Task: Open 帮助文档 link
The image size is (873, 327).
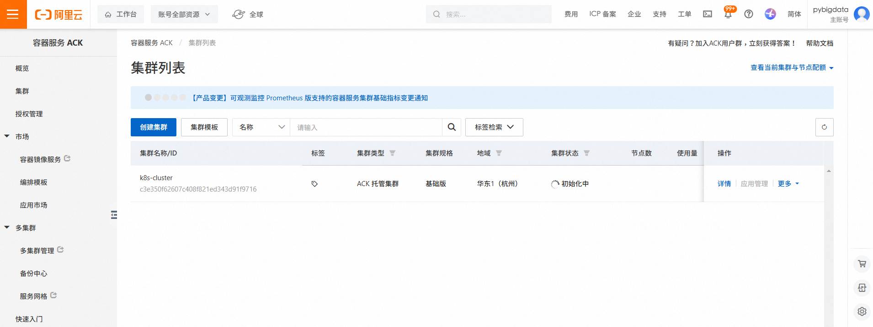Action: coord(820,43)
